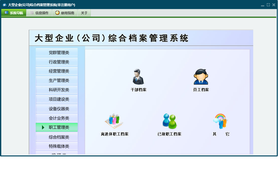This screenshot has width=278, height=183.
Task: Open the 离退休职工档案 group icon
Action: tap(114, 121)
